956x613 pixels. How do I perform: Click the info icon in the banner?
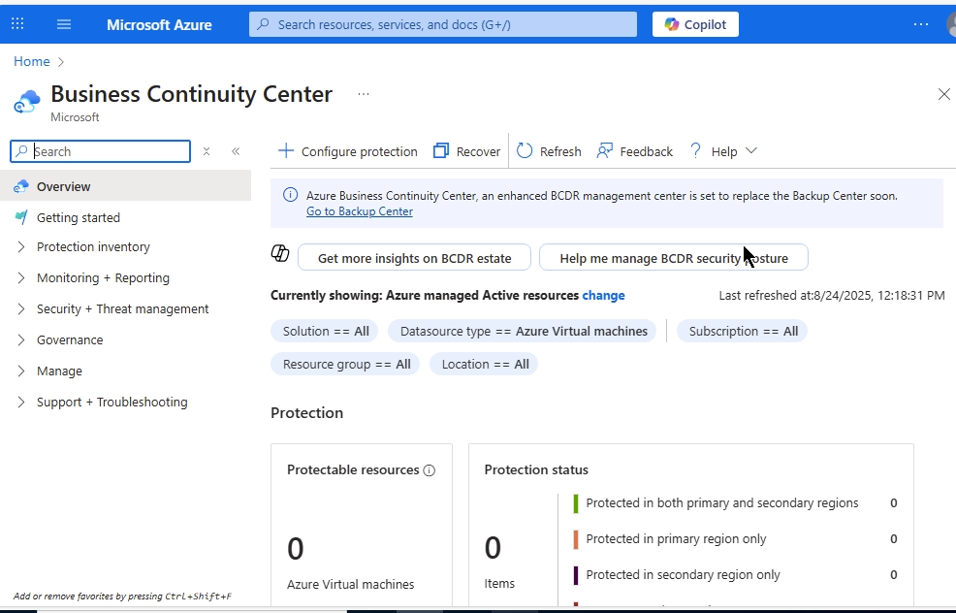click(290, 195)
